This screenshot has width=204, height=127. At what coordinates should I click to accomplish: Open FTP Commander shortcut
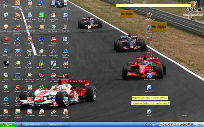pos(30,53)
